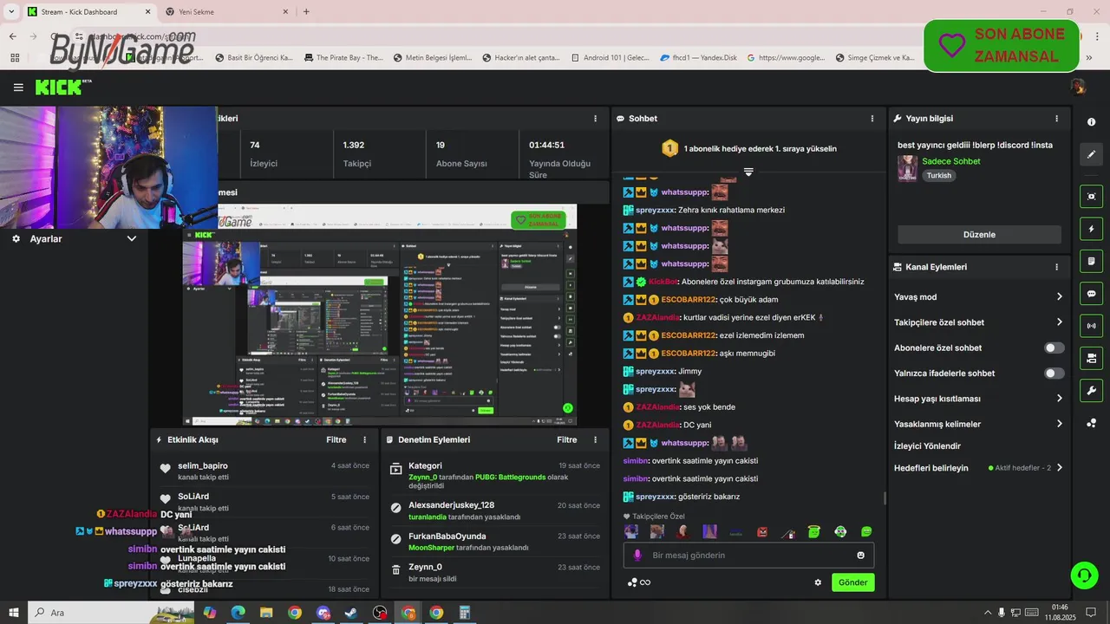This screenshot has height=624, width=1110.
Task: Click the scroll-down chat indicator icon
Action: 748,172
